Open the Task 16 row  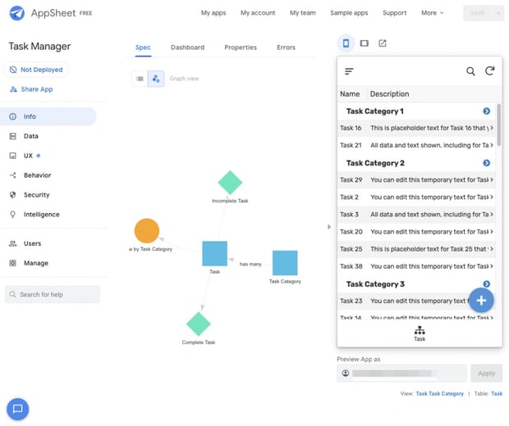tap(416, 128)
